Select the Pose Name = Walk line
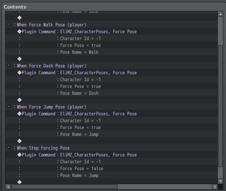The height and width of the screenshot is (191, 226). click(79, 52)
